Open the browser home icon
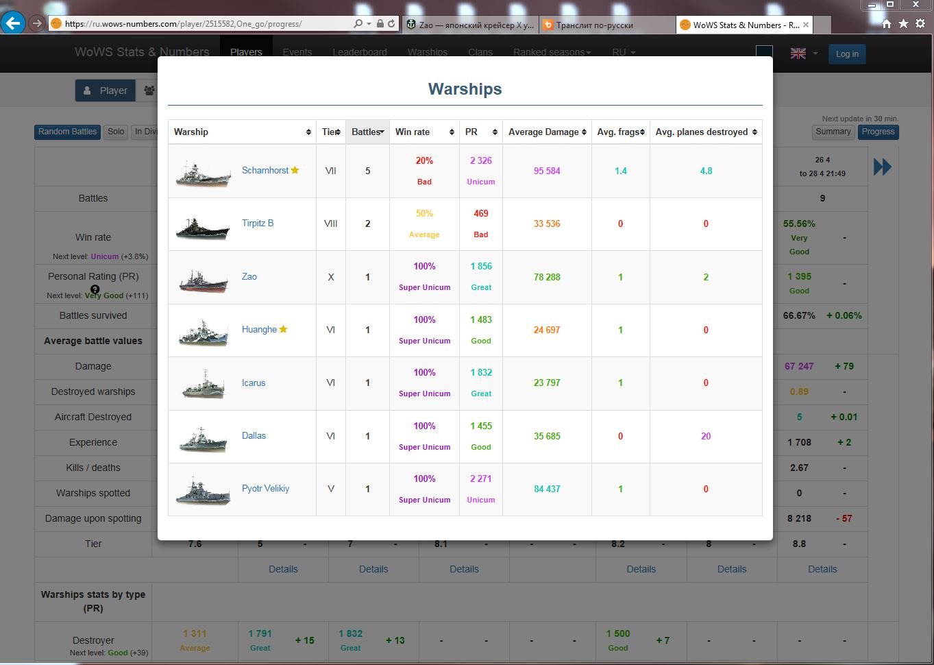This screenshot has width=934, height=665. (x=887, y=23)
